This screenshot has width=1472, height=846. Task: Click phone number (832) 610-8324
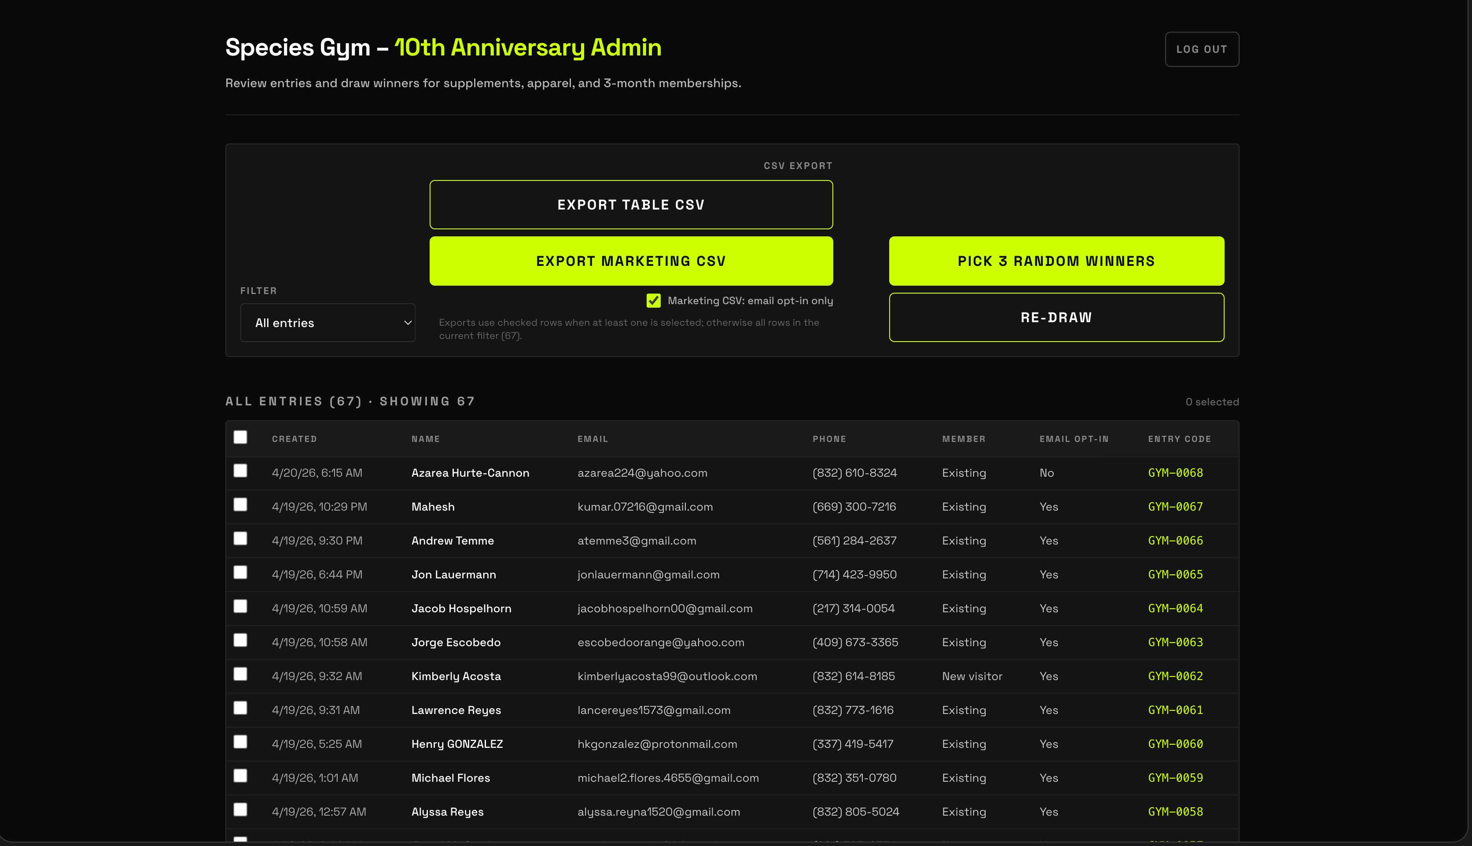[x=854, y=473]
